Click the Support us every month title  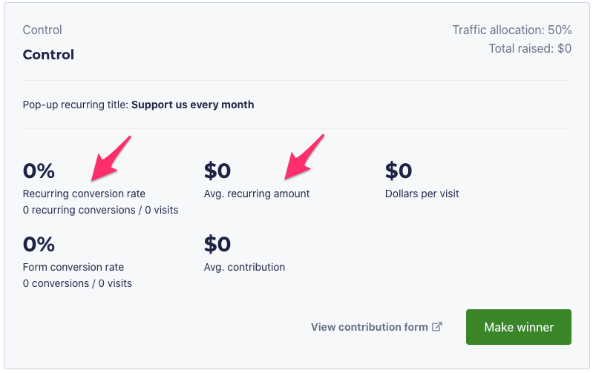tap(192, 105)
